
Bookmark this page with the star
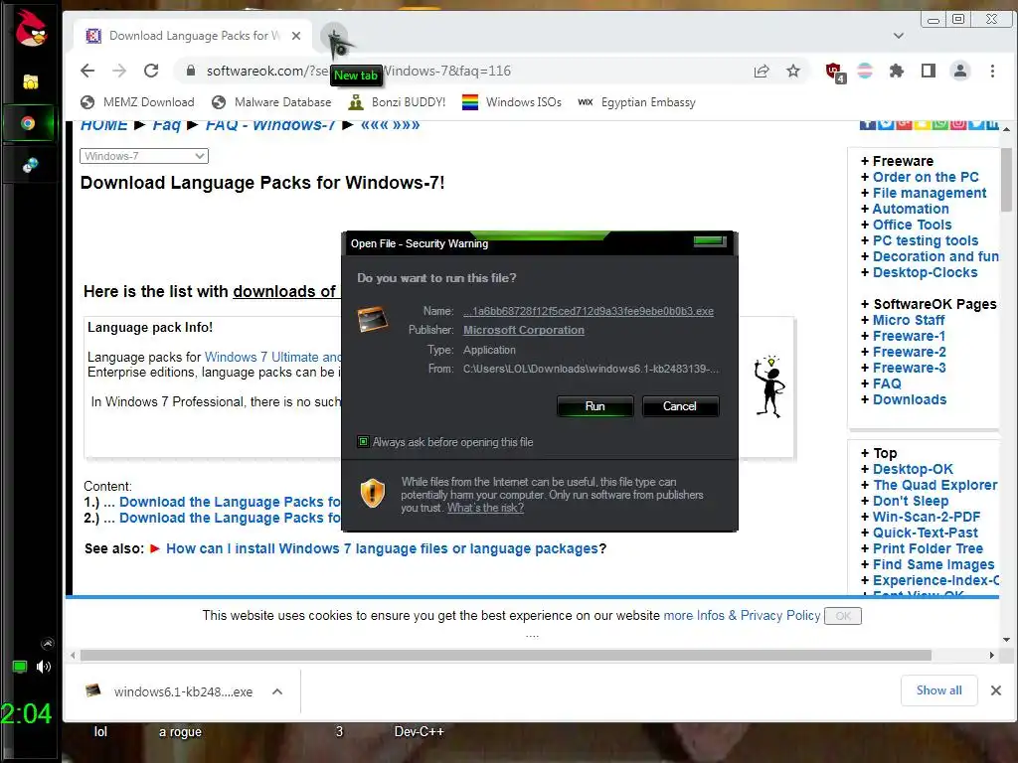pyautogui.click(x=793, y=71)
